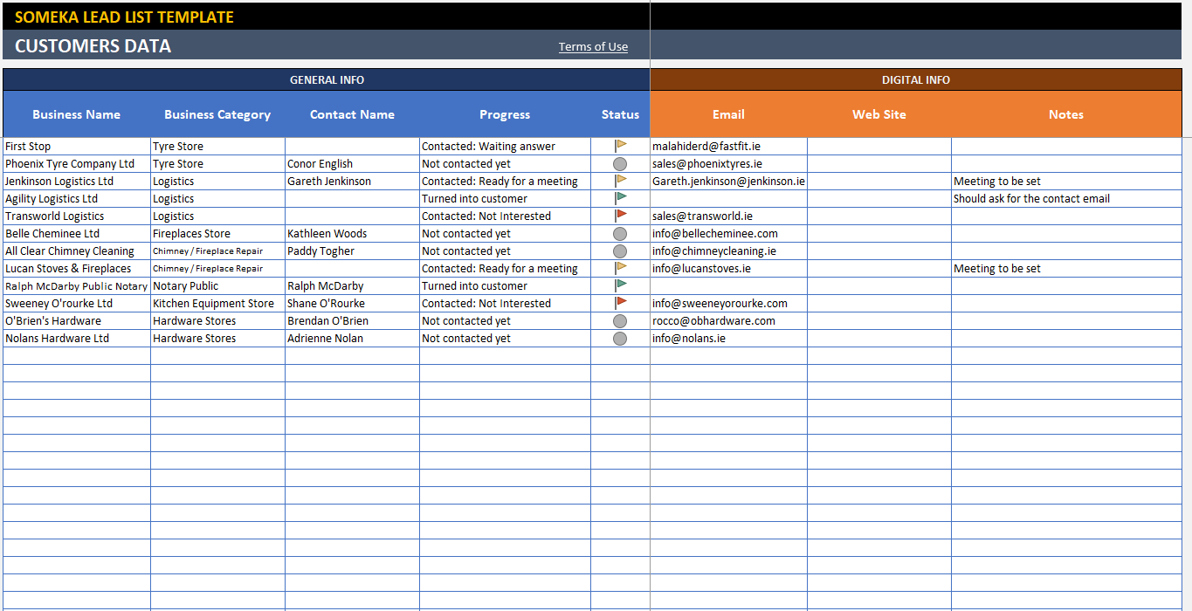Viewport: 1192px width, 611px height.
Task: Click the 'Kitchen Equipment Store' category cell
Action: click(214, 304)
